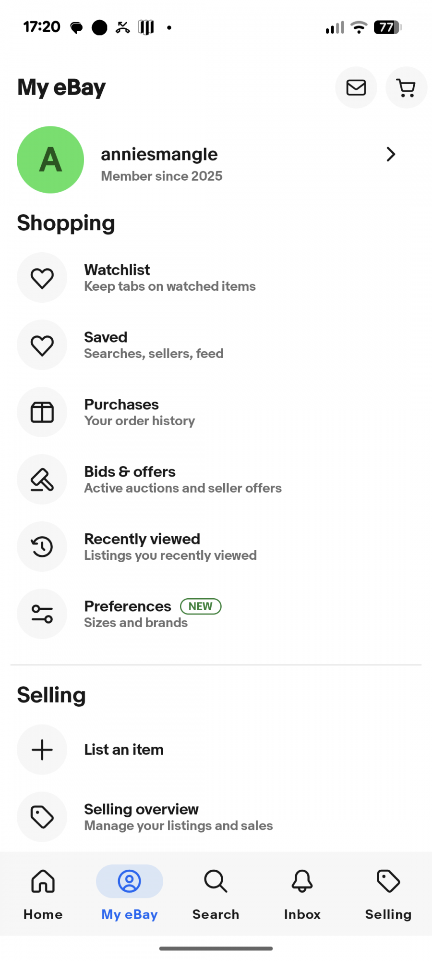Screen dimensions: 432x961
Task: Tap the Selling overview tag icon
Action: (x=42, y=817)
